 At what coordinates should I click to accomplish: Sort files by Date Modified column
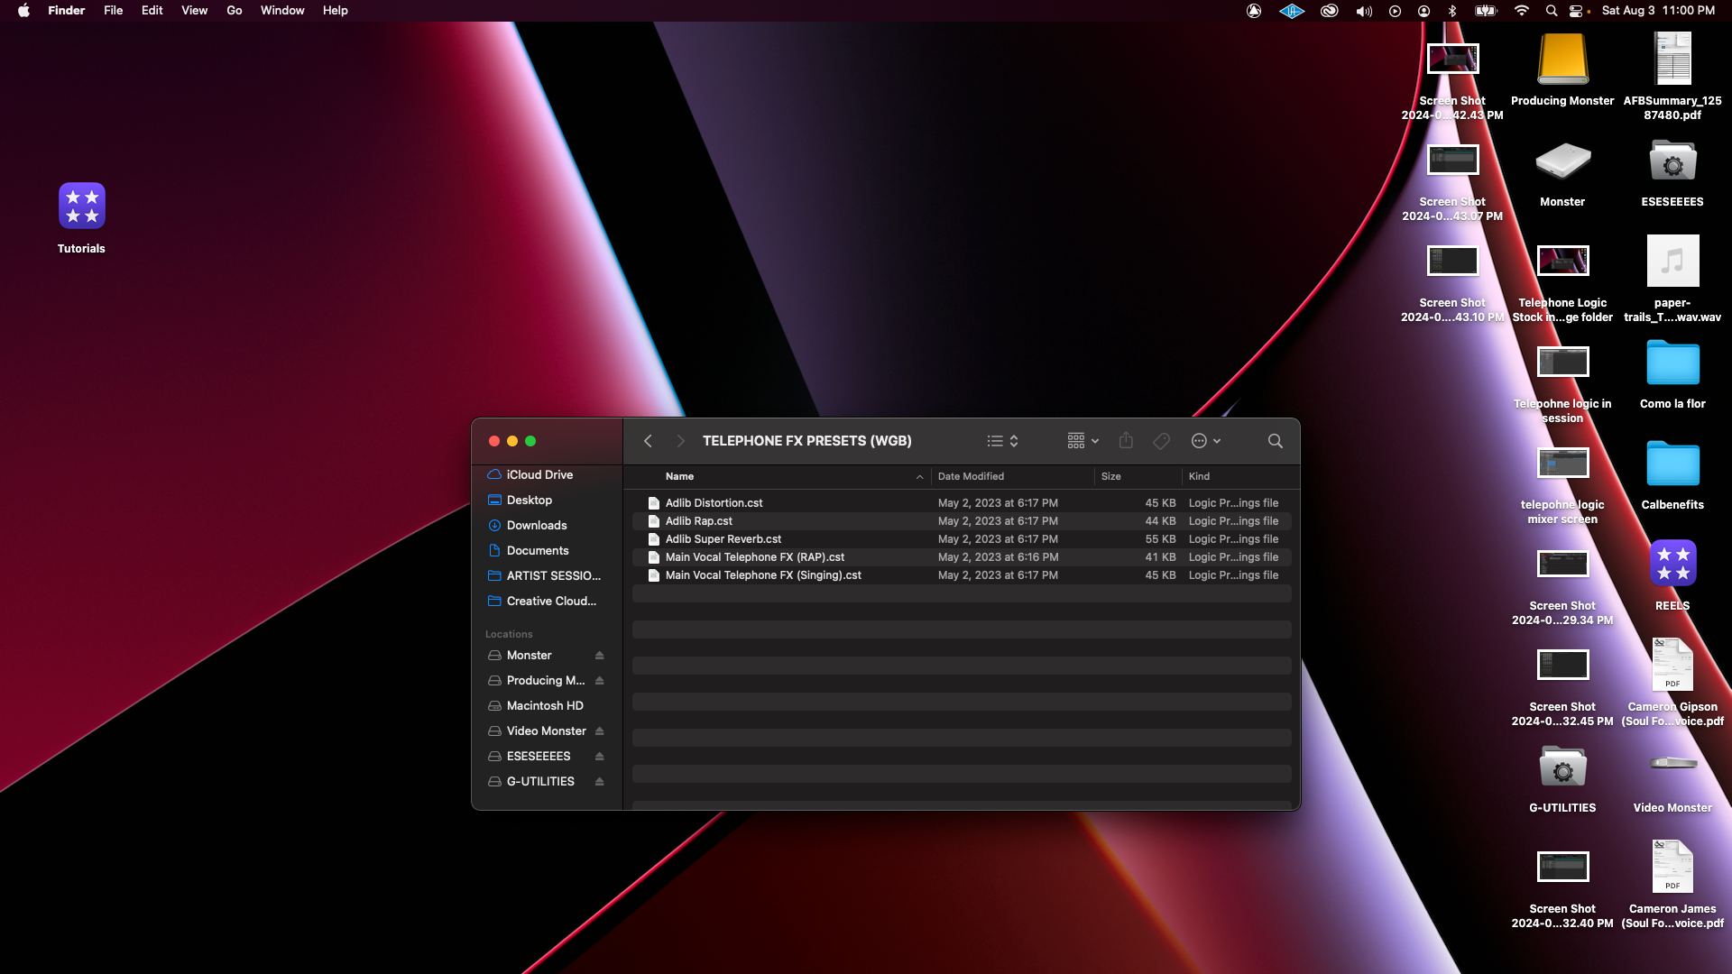pos(971,476)
